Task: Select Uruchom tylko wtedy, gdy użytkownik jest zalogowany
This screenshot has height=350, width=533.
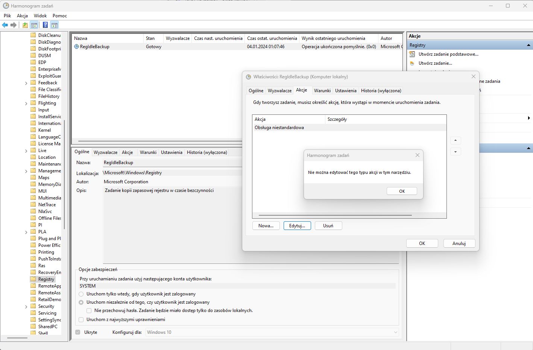Action: 81,294
